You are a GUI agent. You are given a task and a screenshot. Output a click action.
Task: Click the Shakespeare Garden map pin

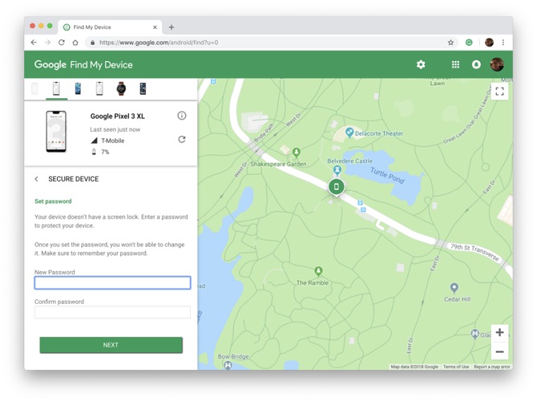[x=296, y=152]
